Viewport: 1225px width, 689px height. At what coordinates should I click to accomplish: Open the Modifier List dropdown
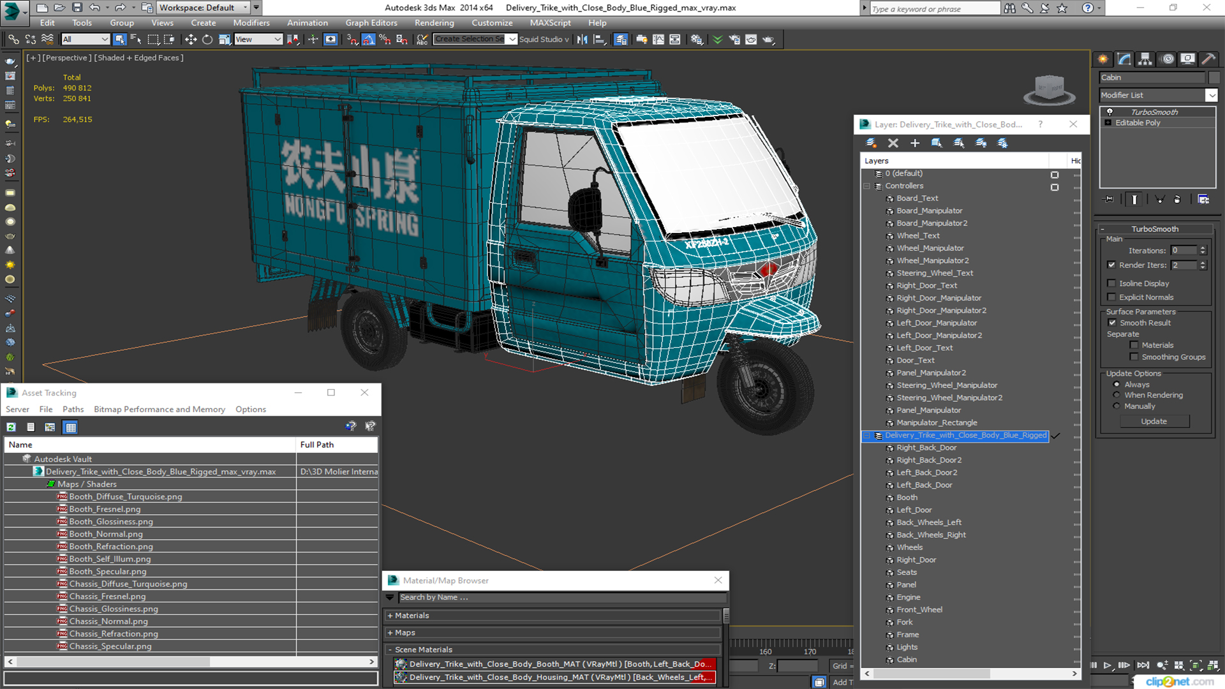click(1211, 95)
